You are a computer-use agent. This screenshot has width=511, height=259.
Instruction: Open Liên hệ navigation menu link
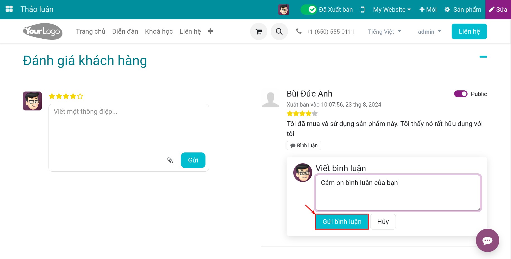coord(190,31)
